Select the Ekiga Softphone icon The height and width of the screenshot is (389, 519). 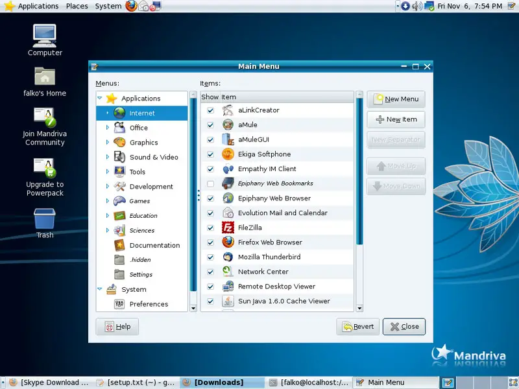tap(228, 154)
